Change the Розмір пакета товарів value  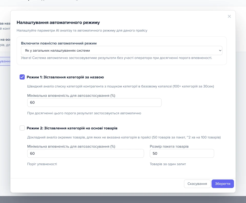point(182,153)
